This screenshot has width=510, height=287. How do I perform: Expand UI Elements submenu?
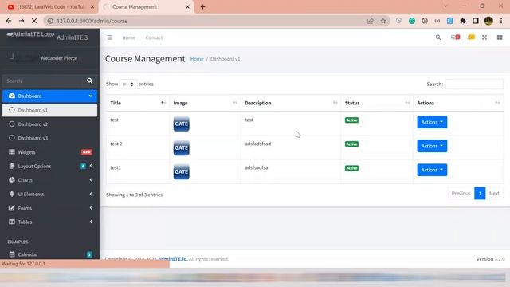(91, 194)
